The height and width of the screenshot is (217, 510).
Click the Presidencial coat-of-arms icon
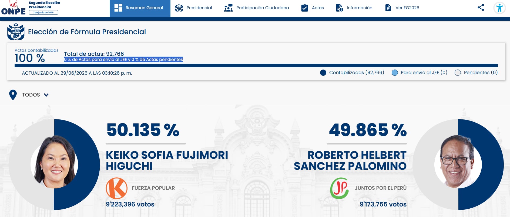coord(179,8)
